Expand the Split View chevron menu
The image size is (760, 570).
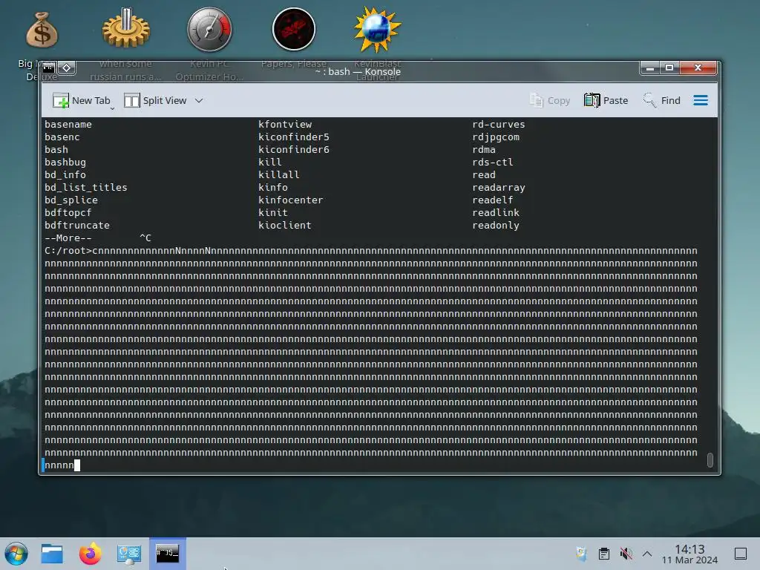point(199,101)
